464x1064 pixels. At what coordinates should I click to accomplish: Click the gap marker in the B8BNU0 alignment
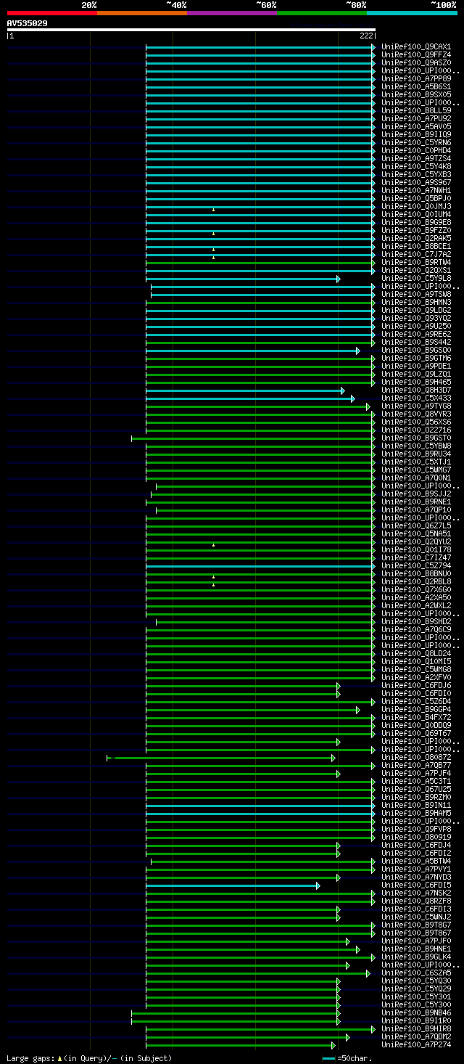[x=213, y=576]
